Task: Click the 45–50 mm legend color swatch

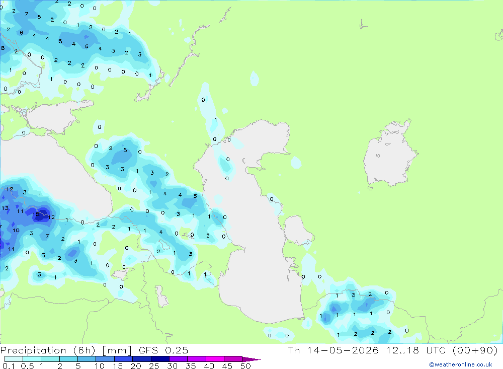Action: point(233,359)
